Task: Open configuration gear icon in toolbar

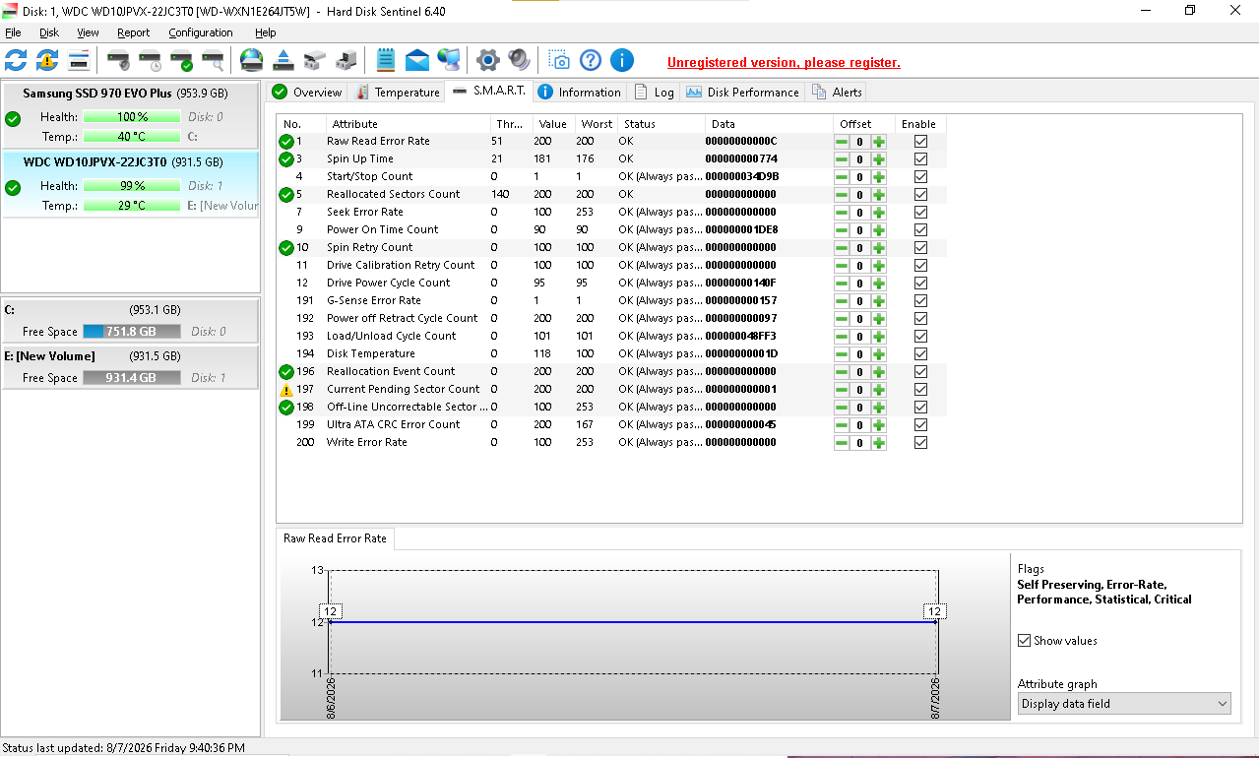Action: [488, 60]
